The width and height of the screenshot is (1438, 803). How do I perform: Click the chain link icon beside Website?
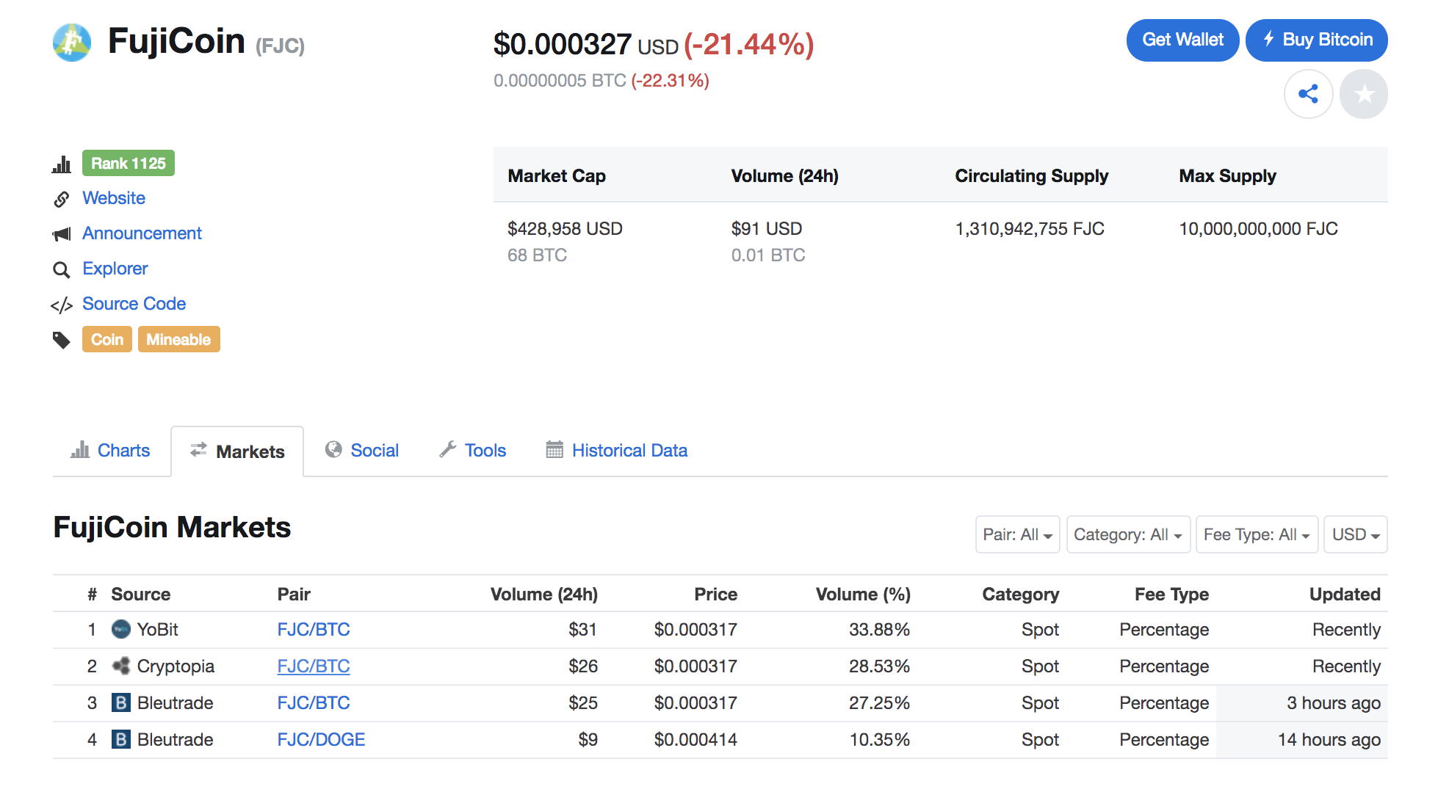(62, 199)
